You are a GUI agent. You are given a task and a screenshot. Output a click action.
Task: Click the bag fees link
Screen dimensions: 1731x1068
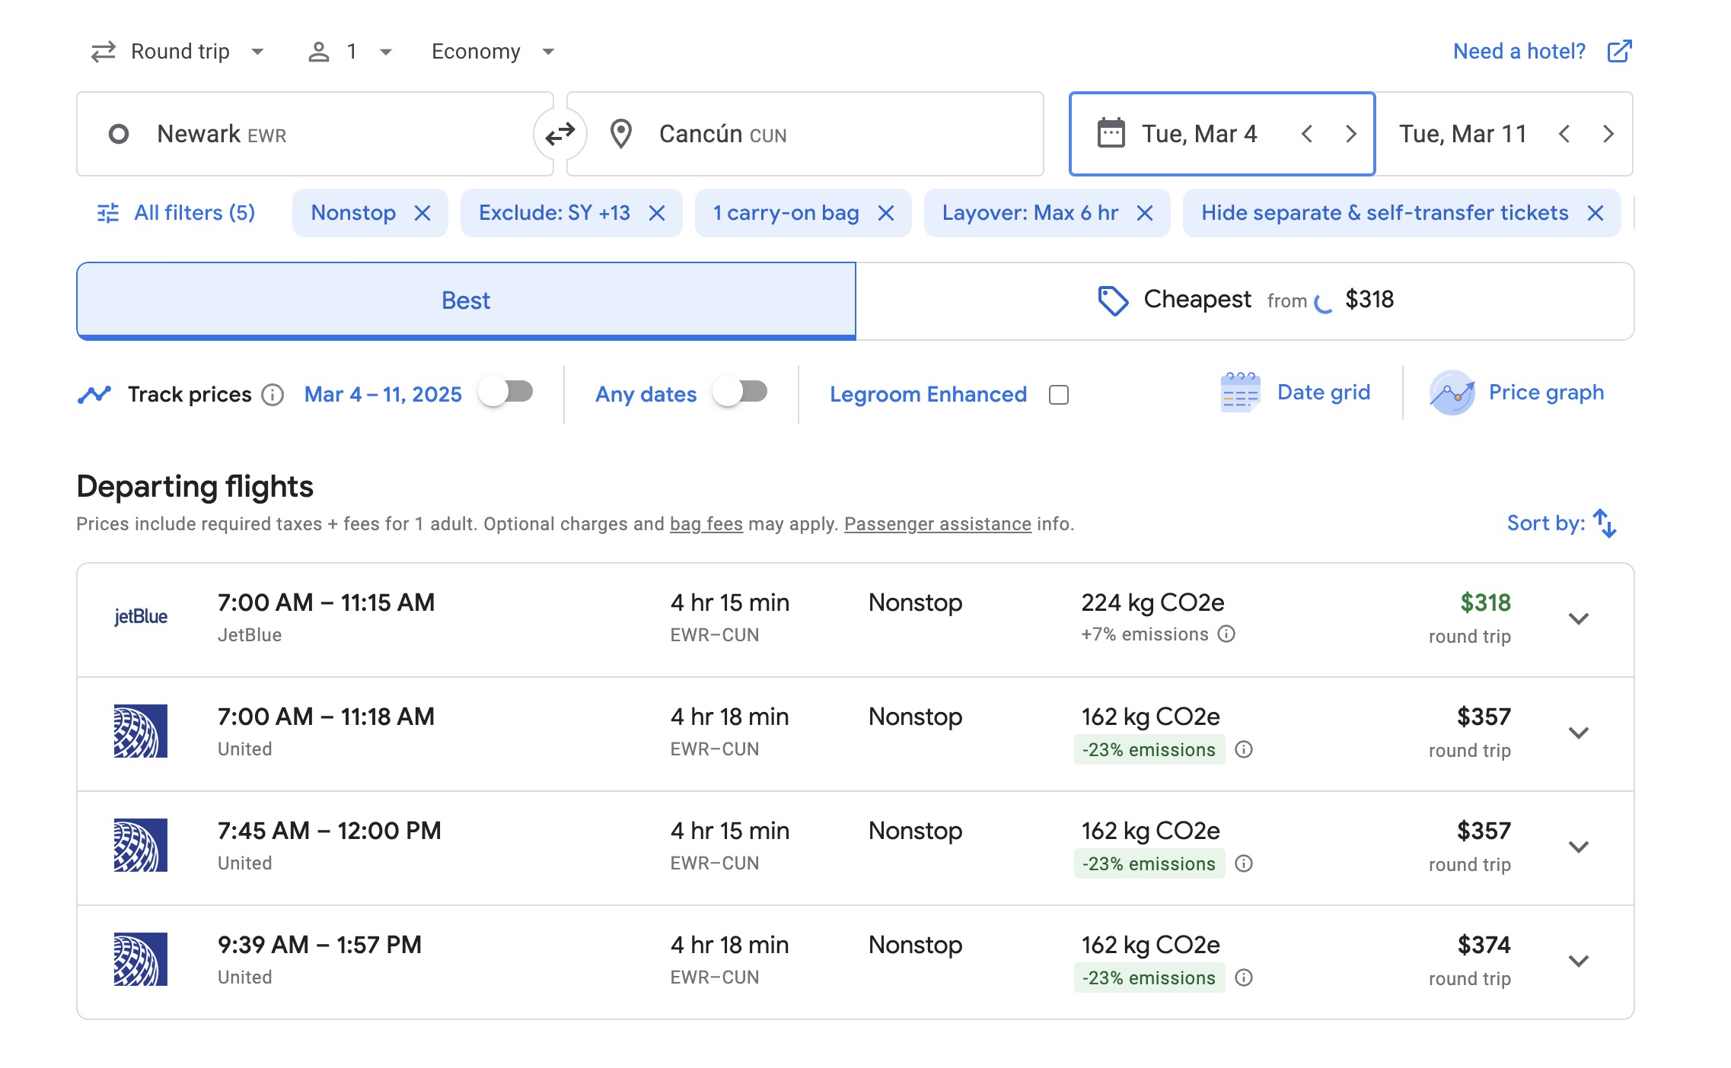point(706,524)
